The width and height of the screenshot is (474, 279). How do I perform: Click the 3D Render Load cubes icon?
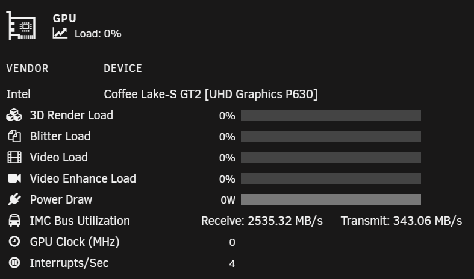14,115
